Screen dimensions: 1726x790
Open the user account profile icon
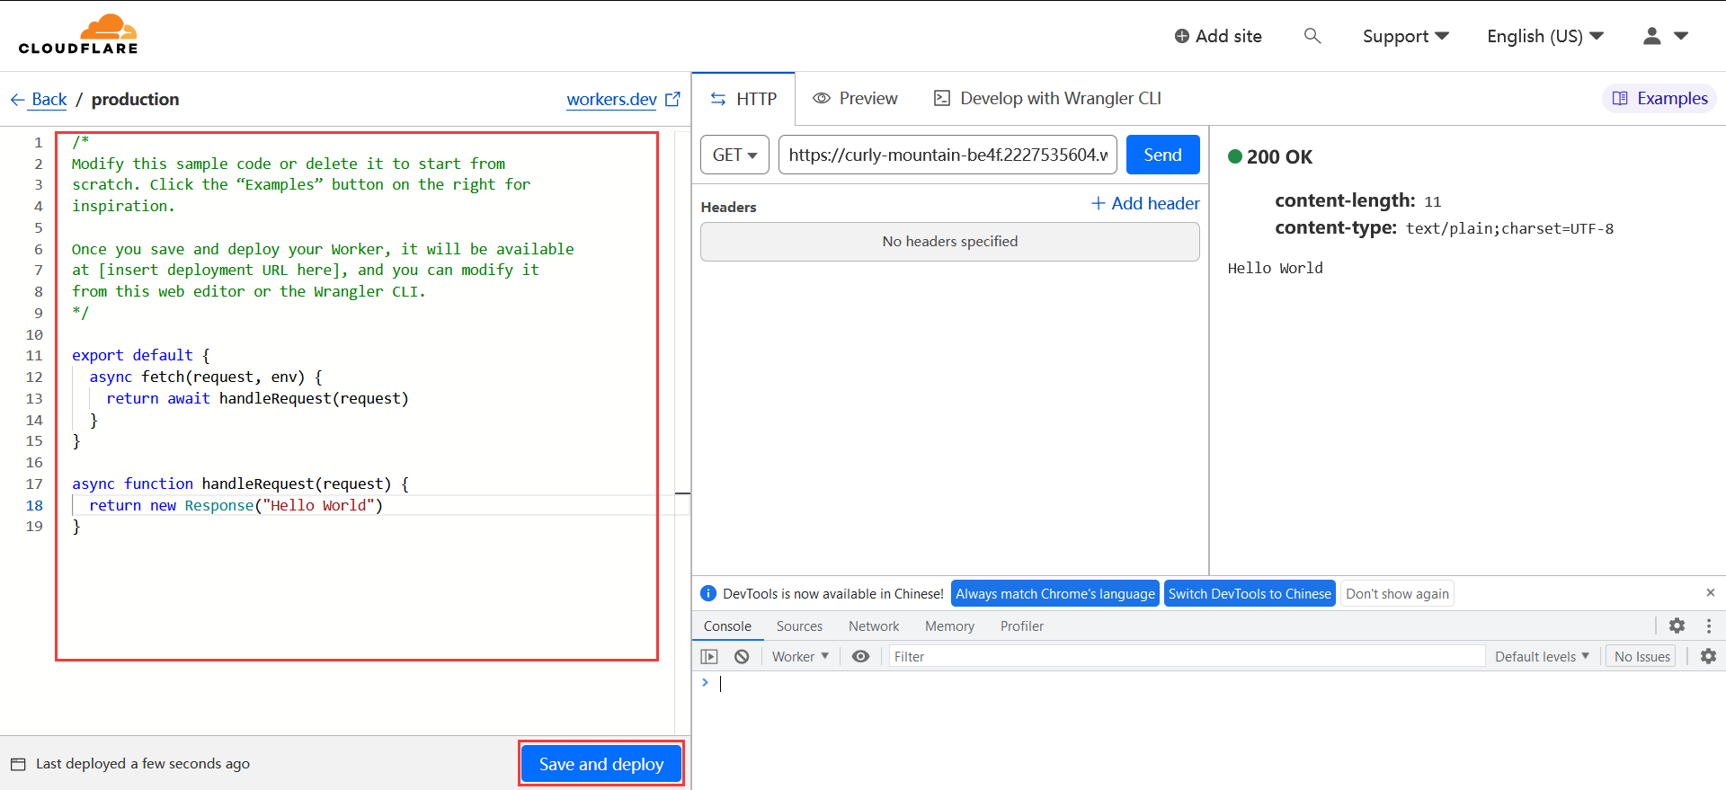[x=1651, y=36]
